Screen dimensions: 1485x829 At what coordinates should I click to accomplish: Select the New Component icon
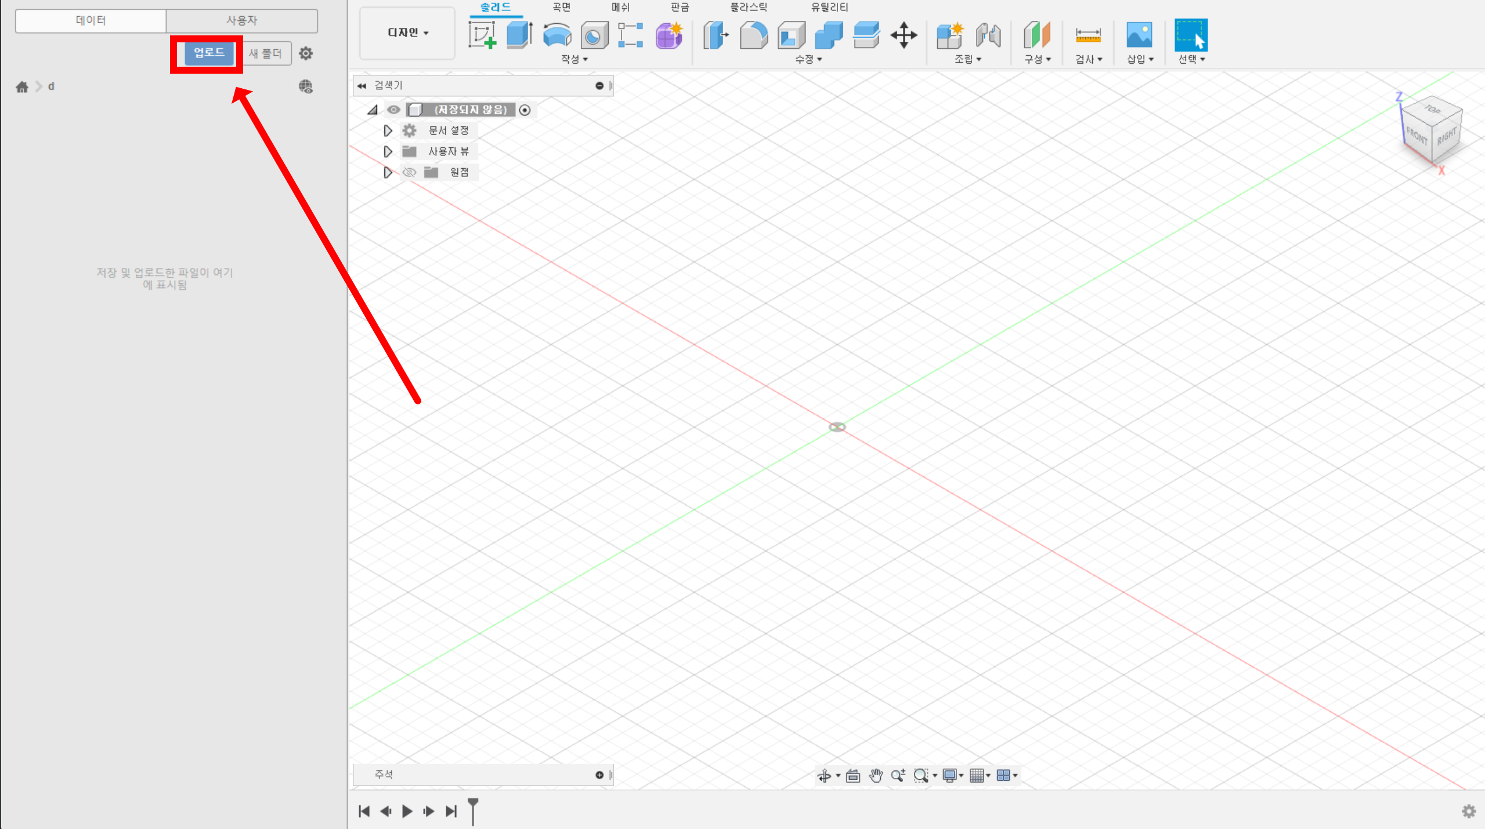(950, 35)
